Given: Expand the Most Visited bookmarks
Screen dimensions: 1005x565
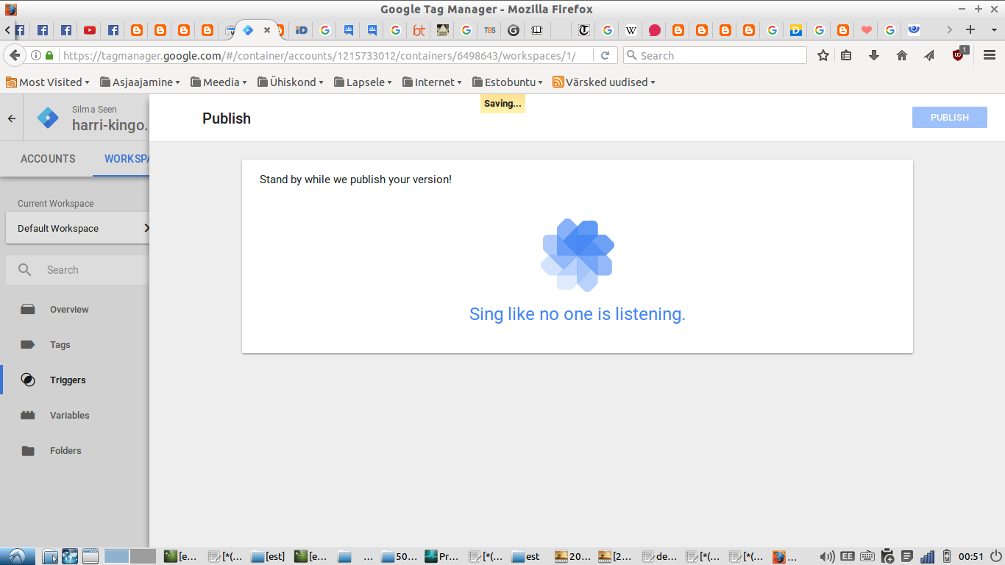Looking at the screenshot, I should (x=48, y=82).
